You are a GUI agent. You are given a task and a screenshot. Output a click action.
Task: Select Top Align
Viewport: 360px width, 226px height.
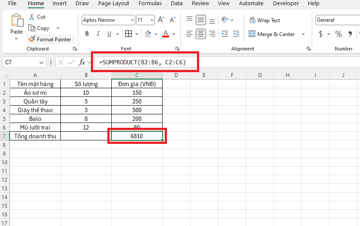(190, 20)
